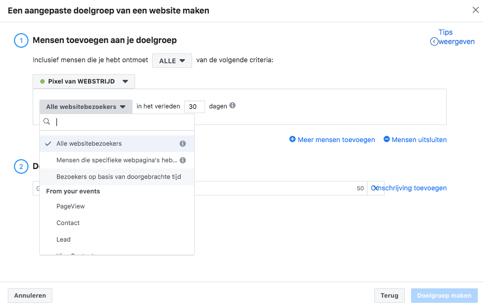
Task: Open the ALLE criteria dropdown
Action: (172, 61)
